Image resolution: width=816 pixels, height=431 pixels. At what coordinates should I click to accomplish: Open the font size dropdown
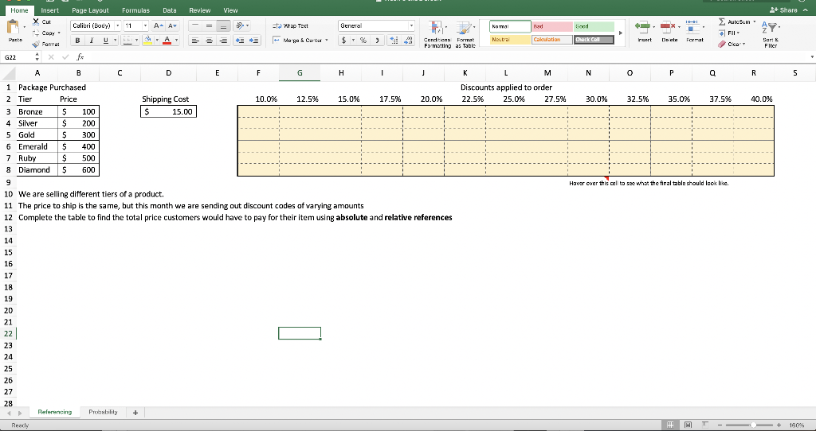[x=146, y=25]
